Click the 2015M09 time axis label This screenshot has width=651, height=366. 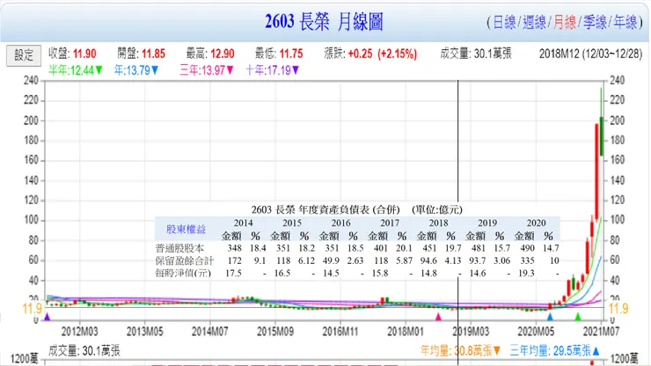click(x=275, y=332)
